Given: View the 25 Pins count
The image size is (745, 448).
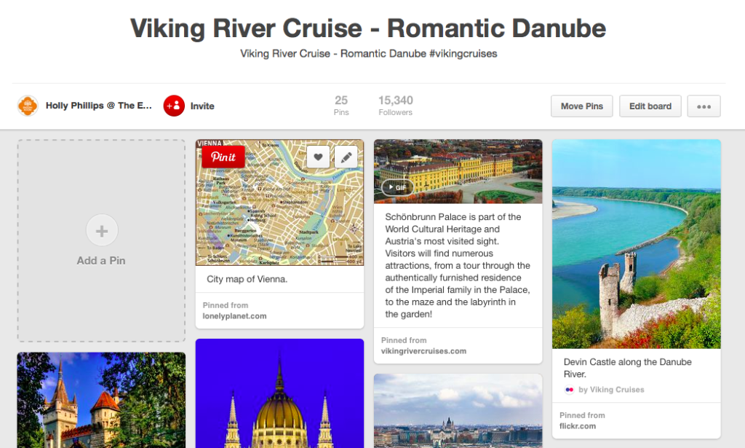Looking at the screenshot, I should pyautogui.click(x=341, y=106).
